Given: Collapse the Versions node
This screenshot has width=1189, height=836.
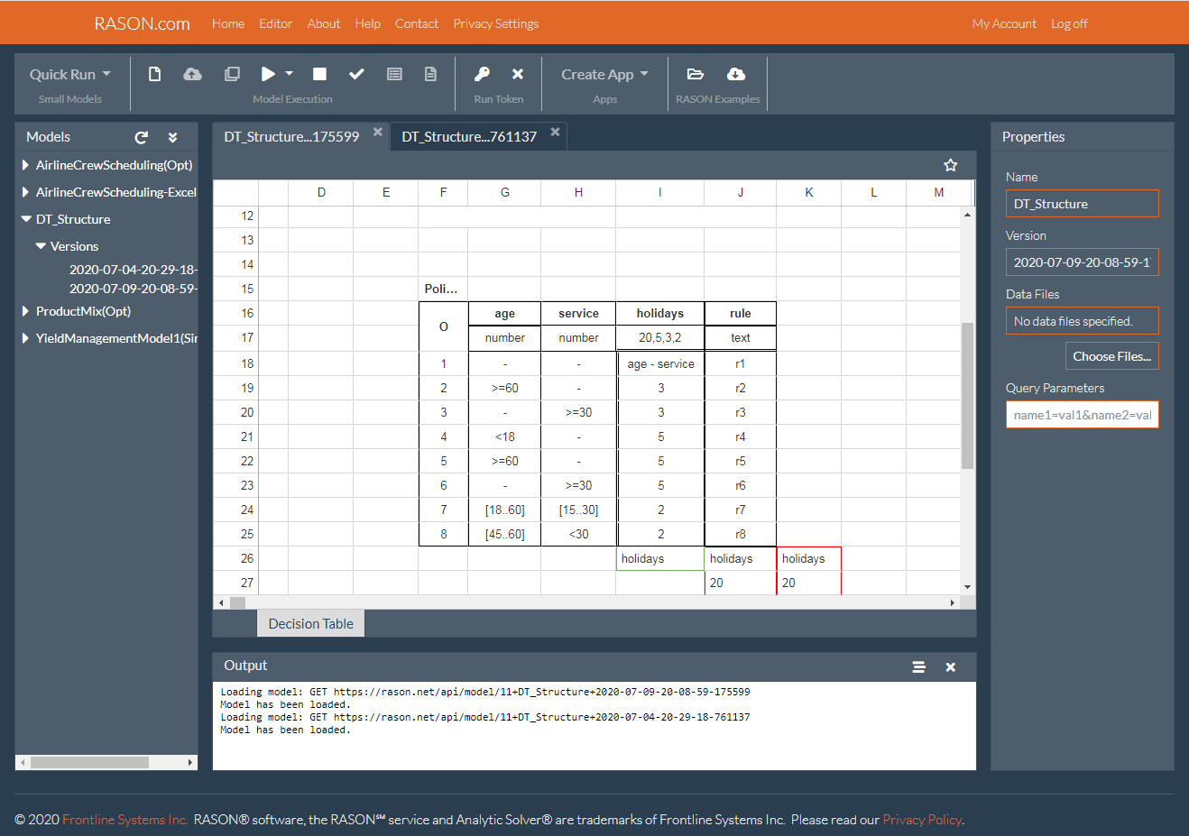Looking at the screenshot, I should 41,246.
